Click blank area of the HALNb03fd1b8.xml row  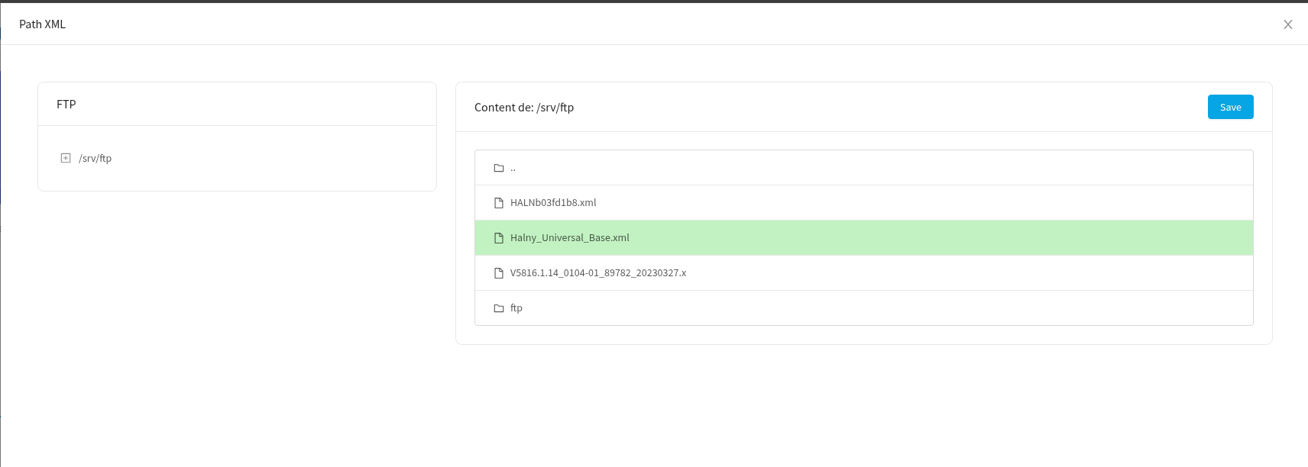click(917, 203)
